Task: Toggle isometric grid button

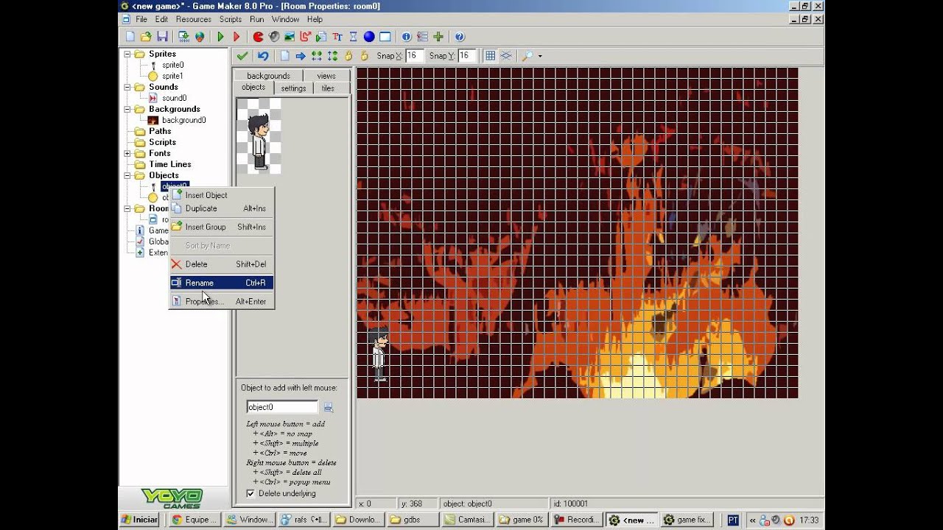Action: pyautogui.click(x=506, y=56)
